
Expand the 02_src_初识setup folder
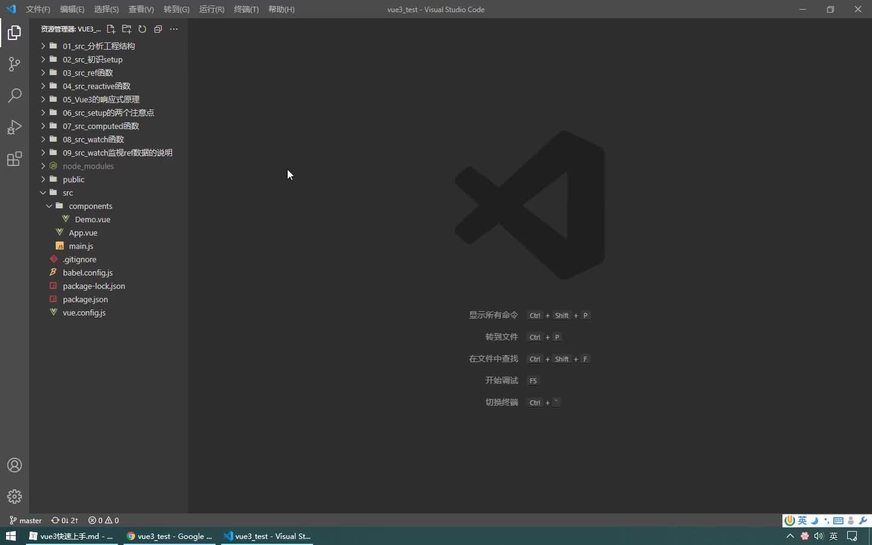click(93, 59)
